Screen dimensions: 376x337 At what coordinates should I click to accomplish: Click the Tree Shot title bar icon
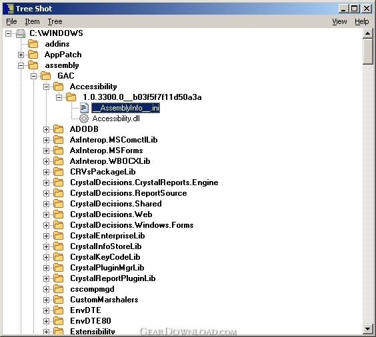[x=10, y=9]
